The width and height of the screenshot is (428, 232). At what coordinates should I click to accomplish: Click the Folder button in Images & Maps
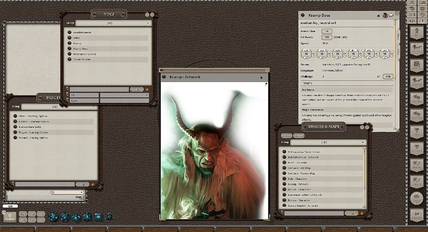coord(287,136)
